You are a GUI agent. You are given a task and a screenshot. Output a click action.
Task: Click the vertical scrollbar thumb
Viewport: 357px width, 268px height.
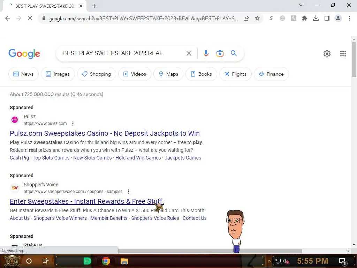point(354,60)
